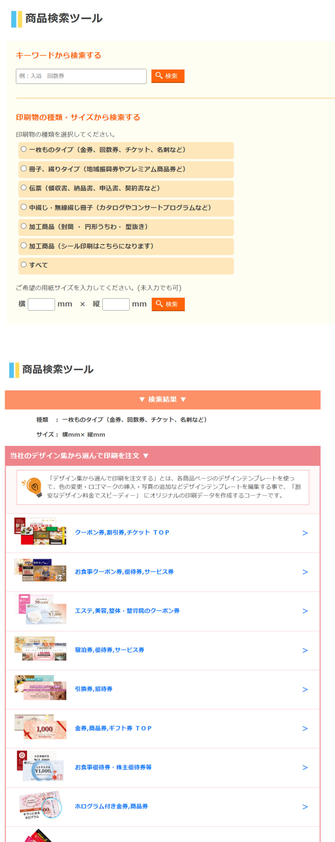Click arrow beside エステ,美容 coupon row
Screen dimensions: 335x842
tap(305, 611)
